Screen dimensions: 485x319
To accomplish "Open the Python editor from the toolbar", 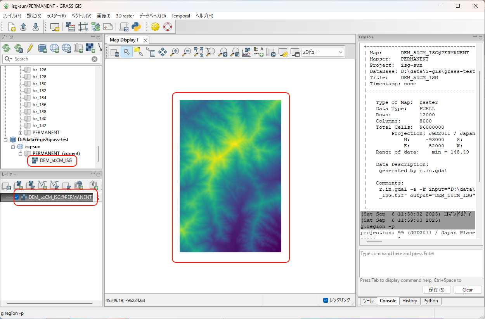I will (x=136, y=27).
